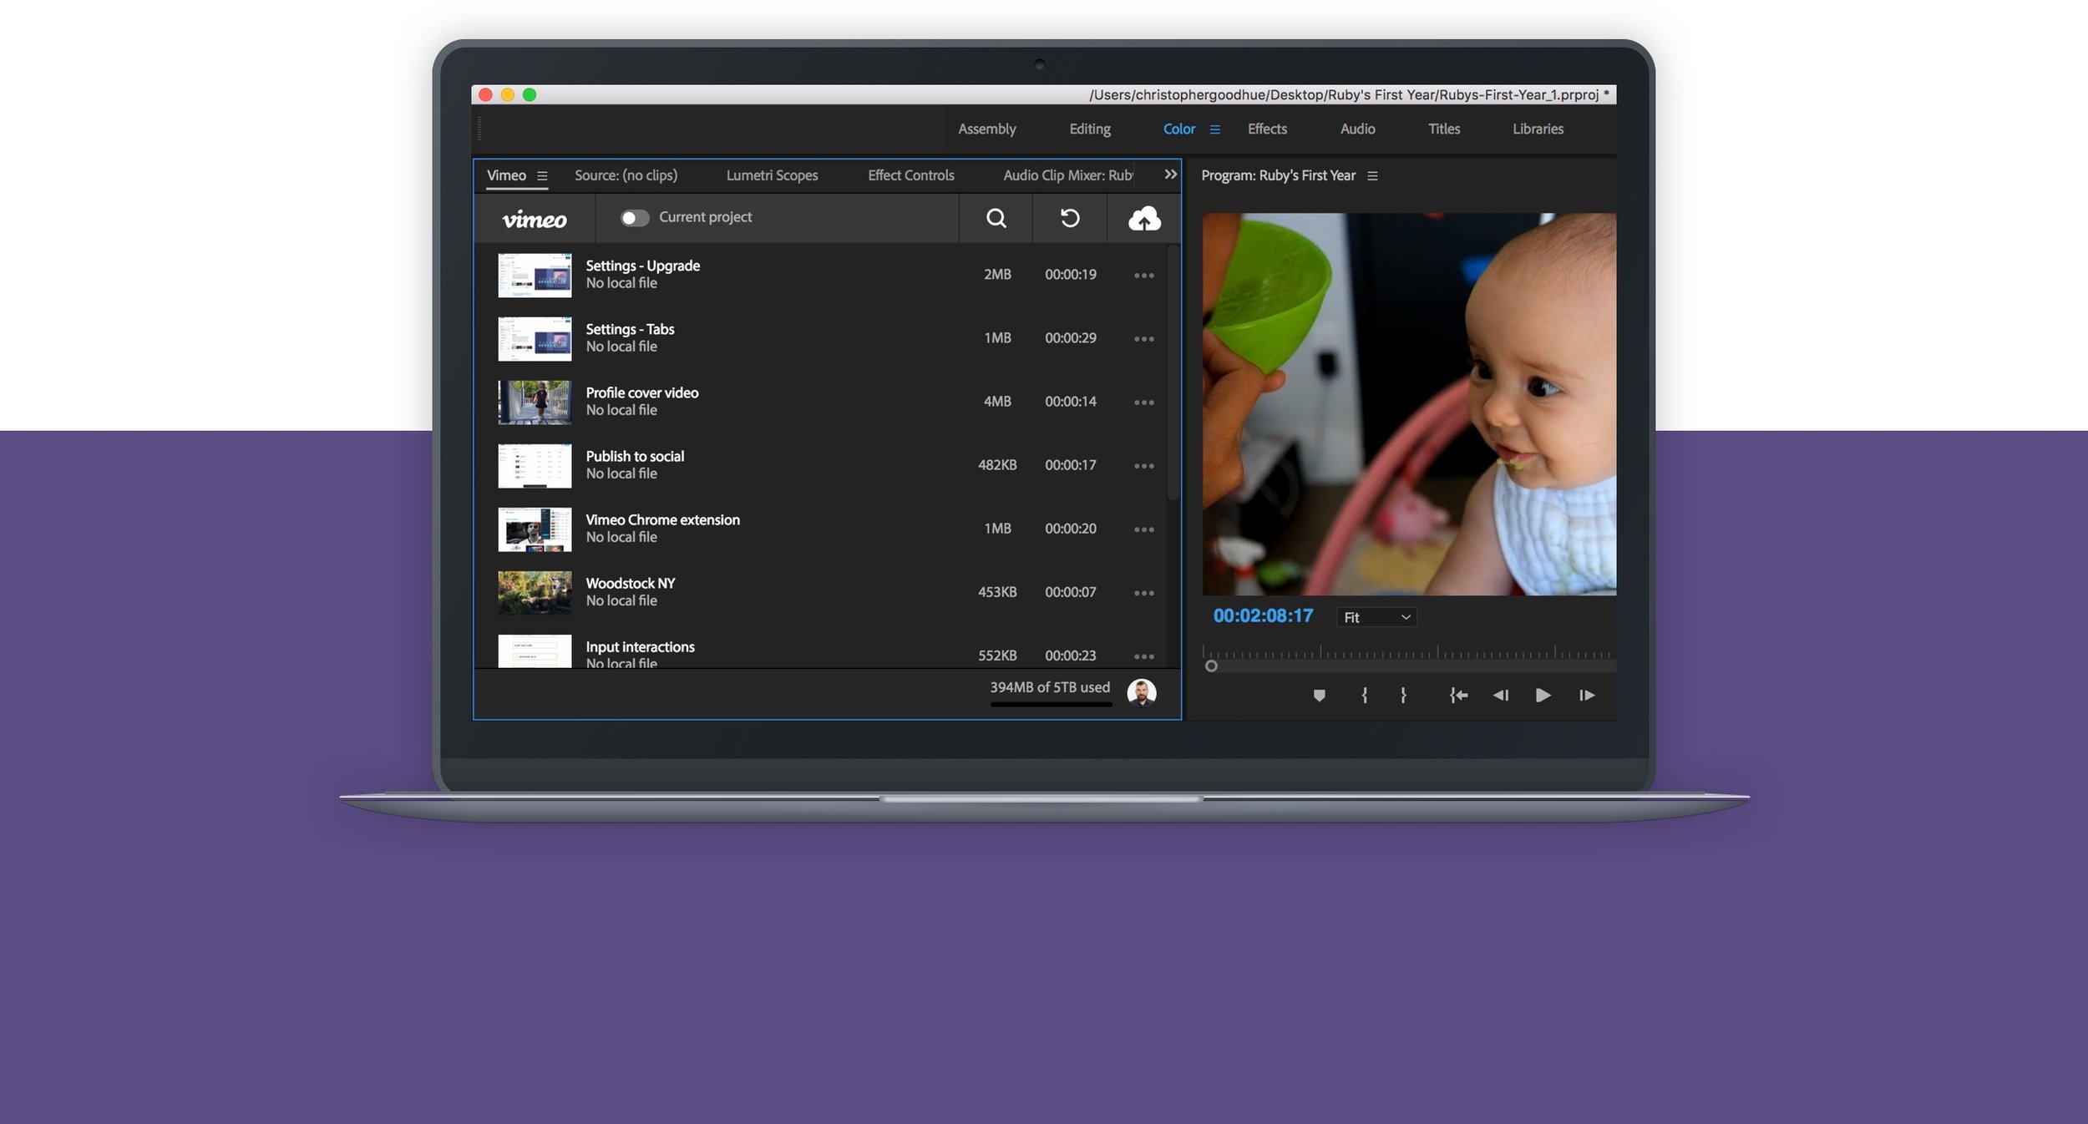2088x1124 pixels.
Task: Select the Vimeo Chrome extension thumbnail
Action: coord(535,529)
